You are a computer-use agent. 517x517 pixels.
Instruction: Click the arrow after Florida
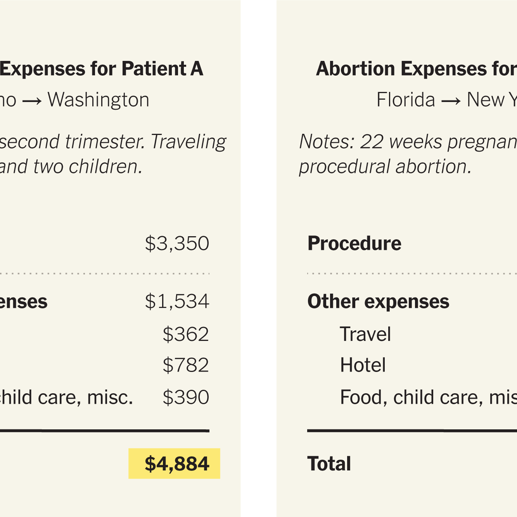(x=451, y=101)
